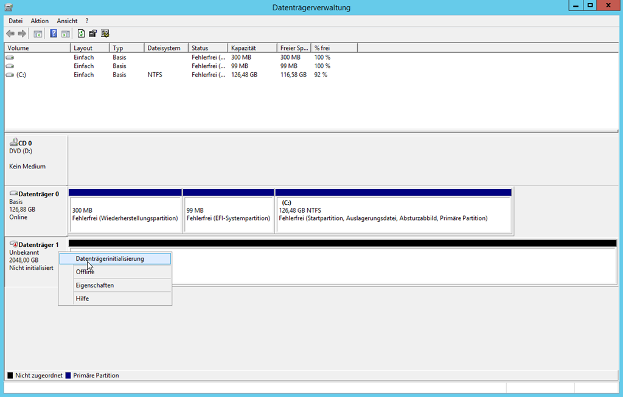Screen dimensions: 623x397
Task: Choose Datenträgerinitialisierung from context menu
Action: (110, 258)
